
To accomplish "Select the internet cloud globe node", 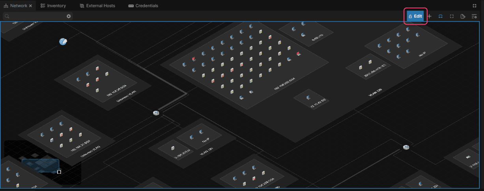I will (x=63, y=41).
